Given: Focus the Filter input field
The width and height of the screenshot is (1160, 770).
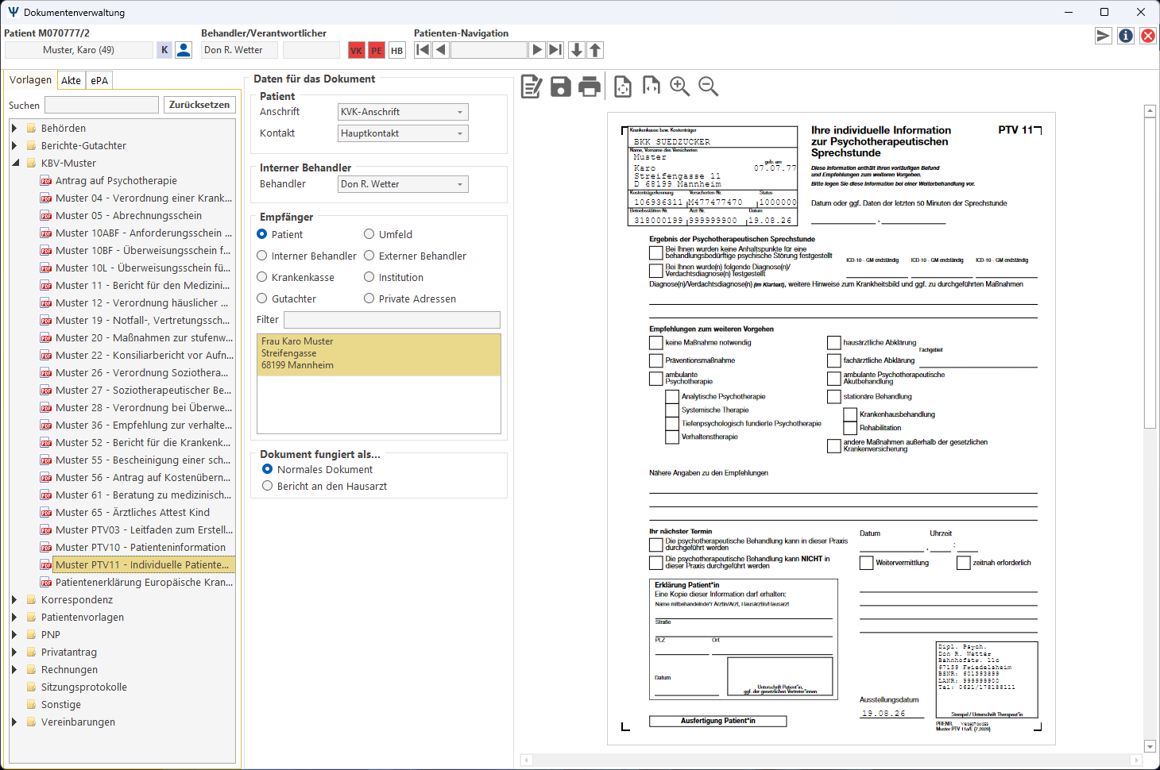Looking at the screenshot, I should point(392,320).
